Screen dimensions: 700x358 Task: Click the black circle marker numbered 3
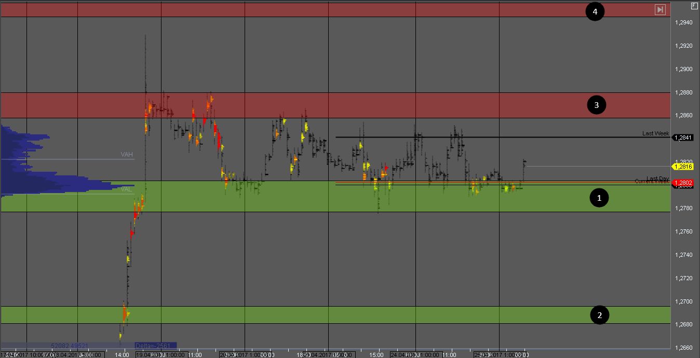coord(596,105)
